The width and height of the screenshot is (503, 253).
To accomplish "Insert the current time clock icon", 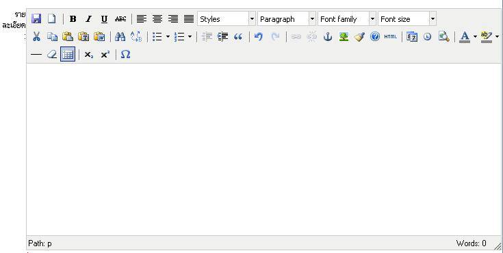I will (427, 36).
